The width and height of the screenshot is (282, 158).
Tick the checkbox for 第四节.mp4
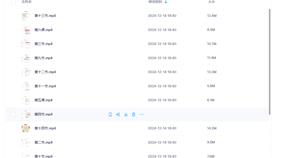(13, 114)
